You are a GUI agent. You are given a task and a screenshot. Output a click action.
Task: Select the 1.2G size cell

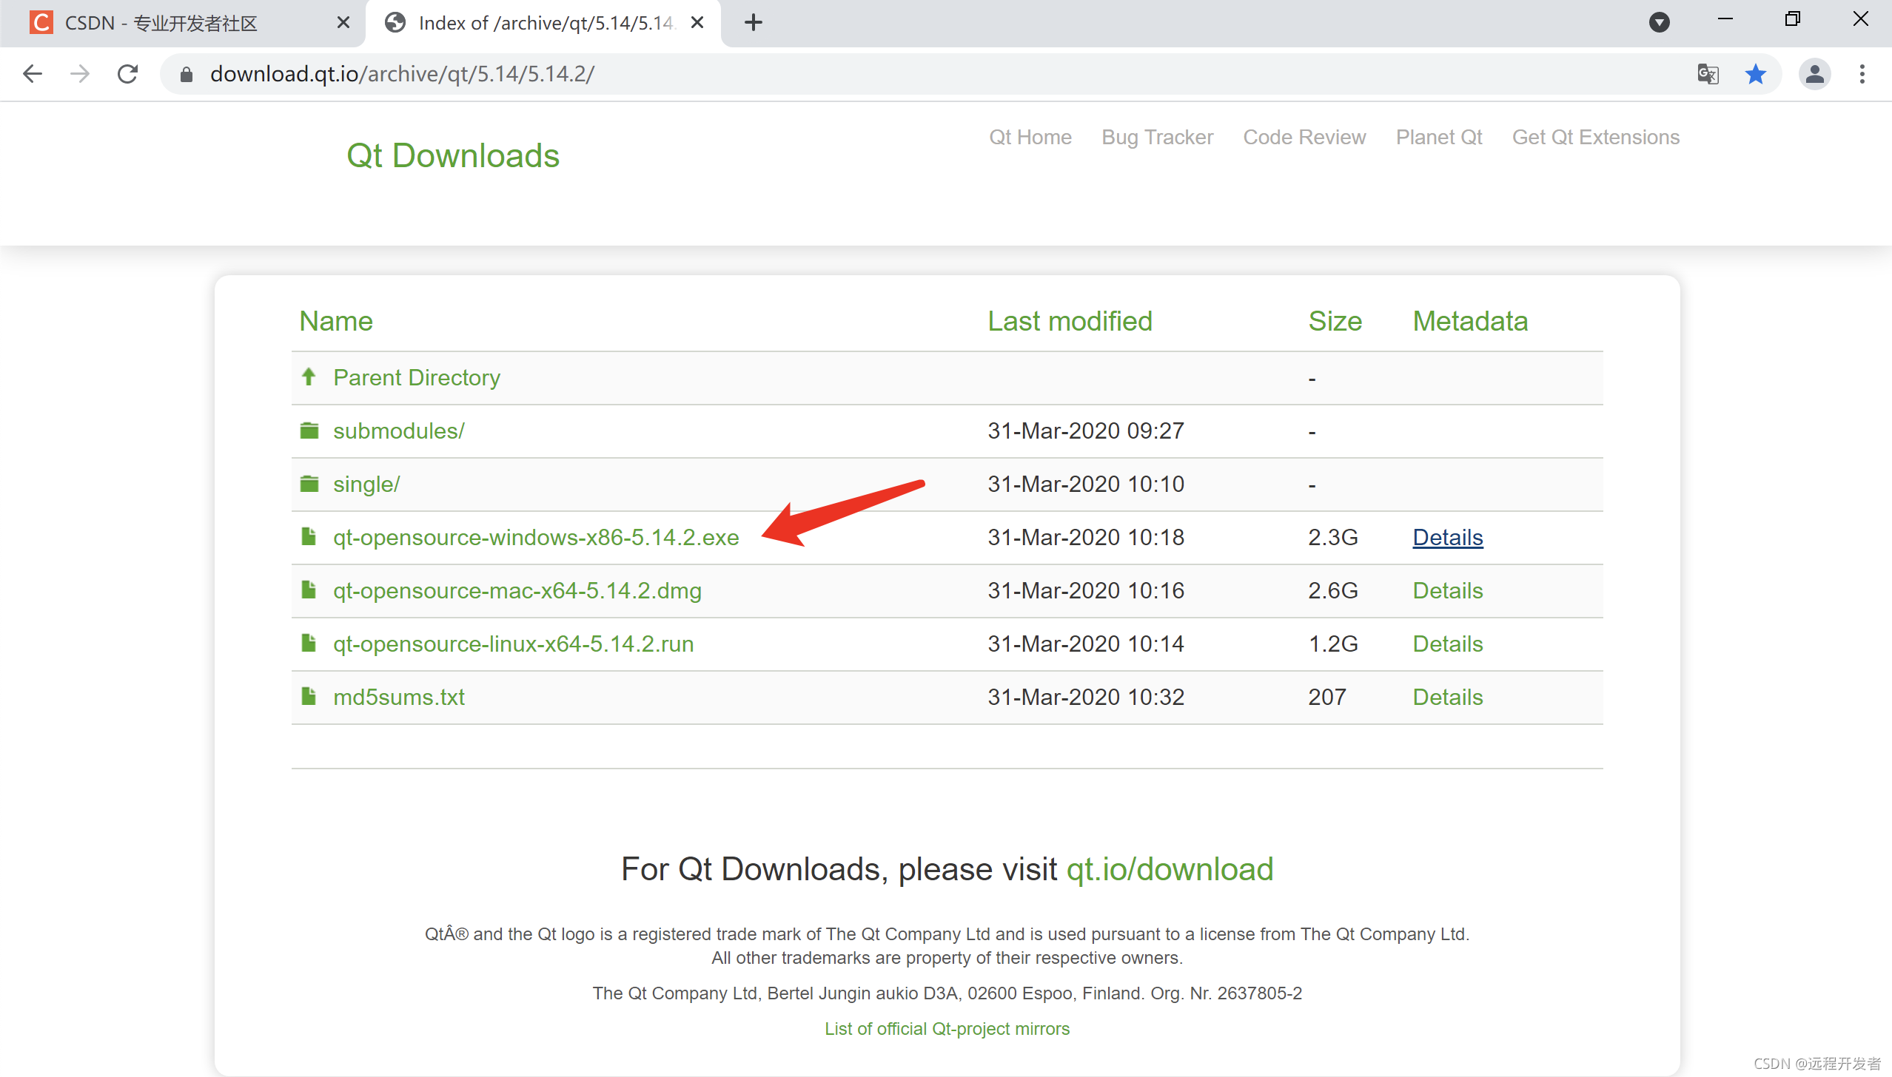[x=1333, y=644]
